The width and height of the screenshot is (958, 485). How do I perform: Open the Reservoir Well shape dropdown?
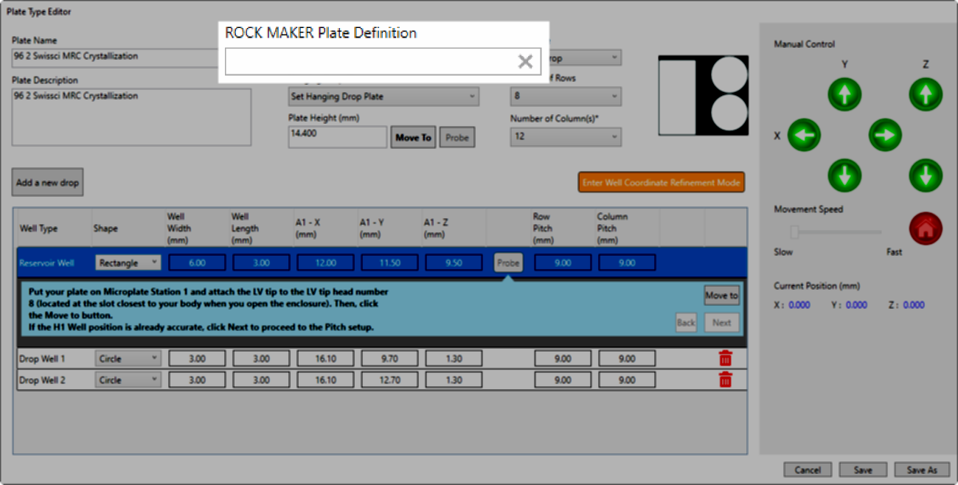[128, 262]
